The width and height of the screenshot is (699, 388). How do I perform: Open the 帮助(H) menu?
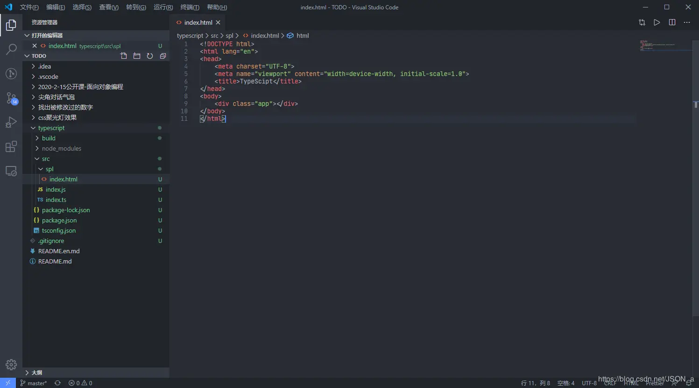(x=217, y=7)
